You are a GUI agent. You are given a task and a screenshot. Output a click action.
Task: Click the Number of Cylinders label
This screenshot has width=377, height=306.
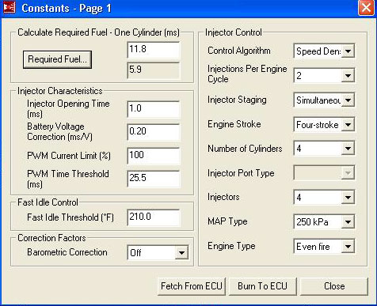(x=245, y=149)
